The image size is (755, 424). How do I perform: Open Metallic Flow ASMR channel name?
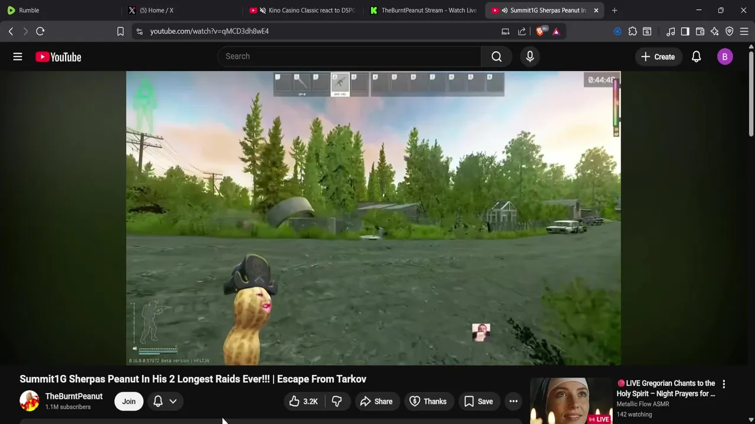pyautogui.click(x=642, y=404)
